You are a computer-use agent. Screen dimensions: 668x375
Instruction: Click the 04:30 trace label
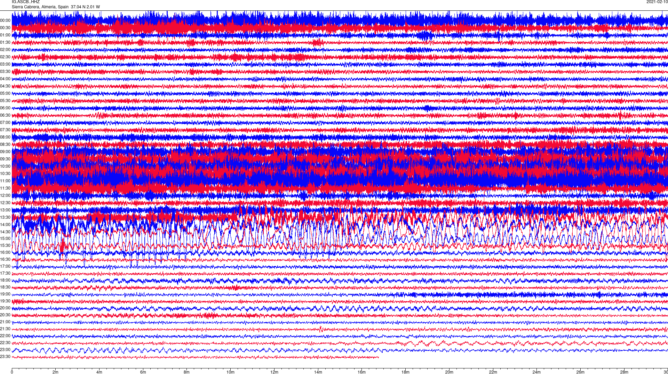tap(5, 86)
